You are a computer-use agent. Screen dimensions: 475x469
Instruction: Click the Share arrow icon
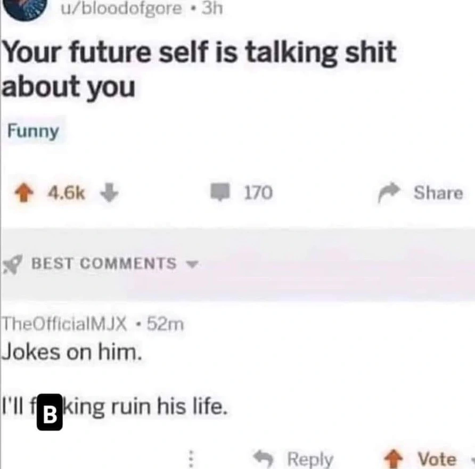(389, 192)
